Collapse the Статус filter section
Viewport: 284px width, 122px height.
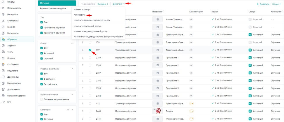point(72,43)
